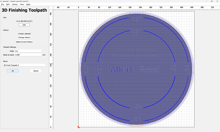The height and width of the screenshot is (132, 220).
Task: Click the '#111 Ball Mill (1/16")' tool label
Action: [24, 21]
